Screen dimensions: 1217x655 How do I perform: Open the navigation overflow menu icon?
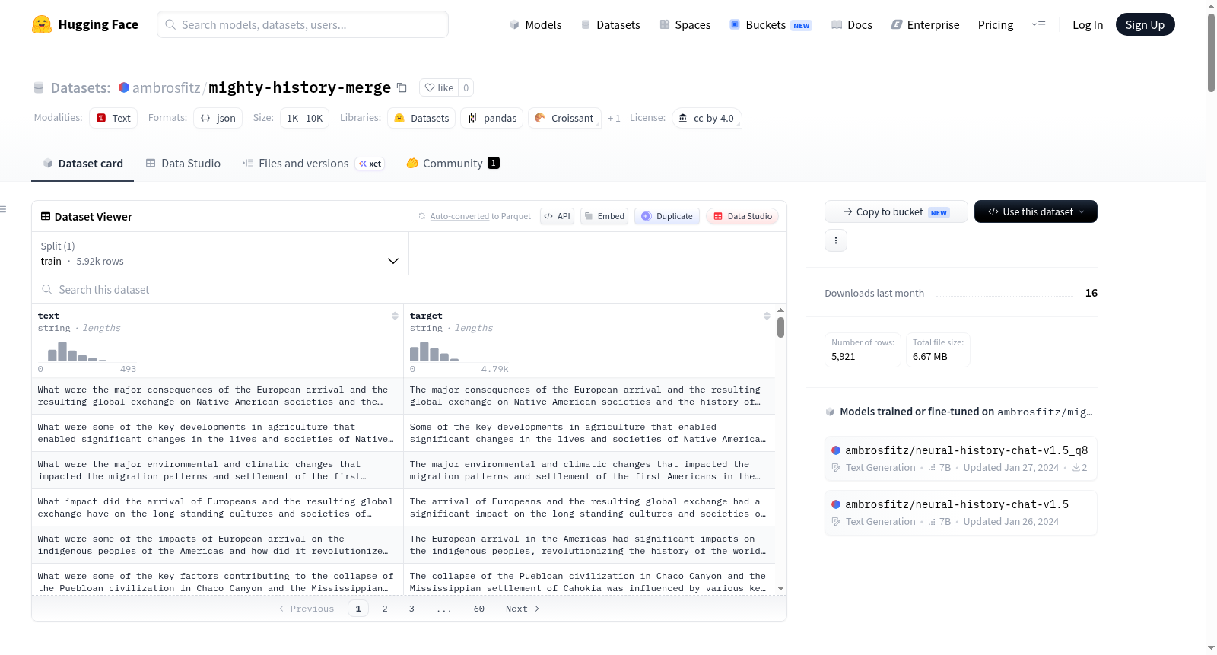point(1038,24)
